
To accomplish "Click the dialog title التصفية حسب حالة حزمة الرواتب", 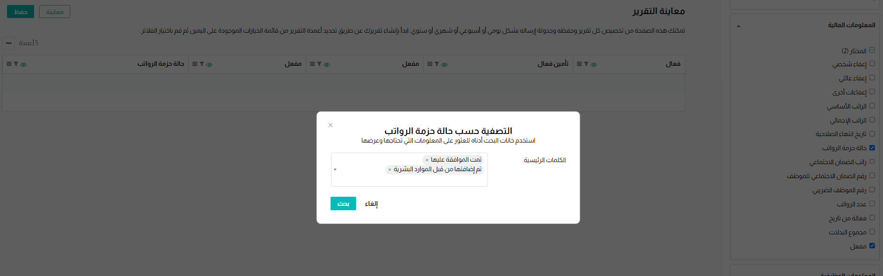I will [x=448, y=131].
